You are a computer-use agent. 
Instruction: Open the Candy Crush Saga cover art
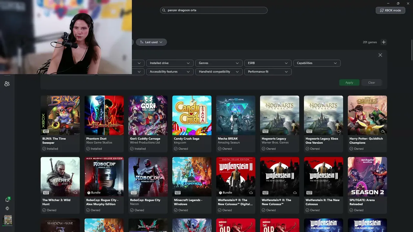pos(192,115)
